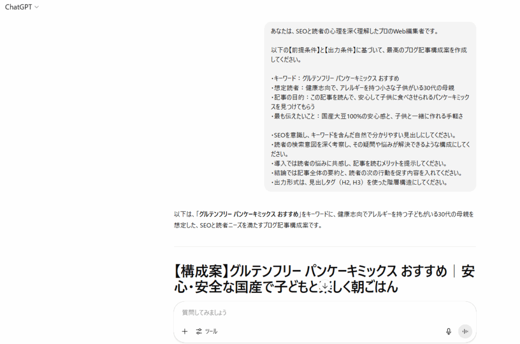Click the 想定読者 line in the prompt
This screenshot has width=520, height=344.
pyautogui.click(x=363, y=88)
